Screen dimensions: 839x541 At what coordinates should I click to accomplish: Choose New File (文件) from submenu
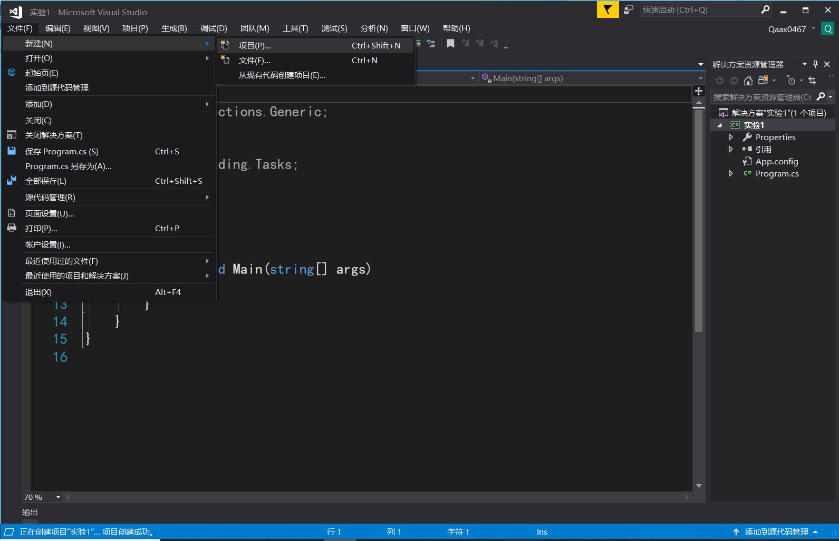click(x=315, y=60)
